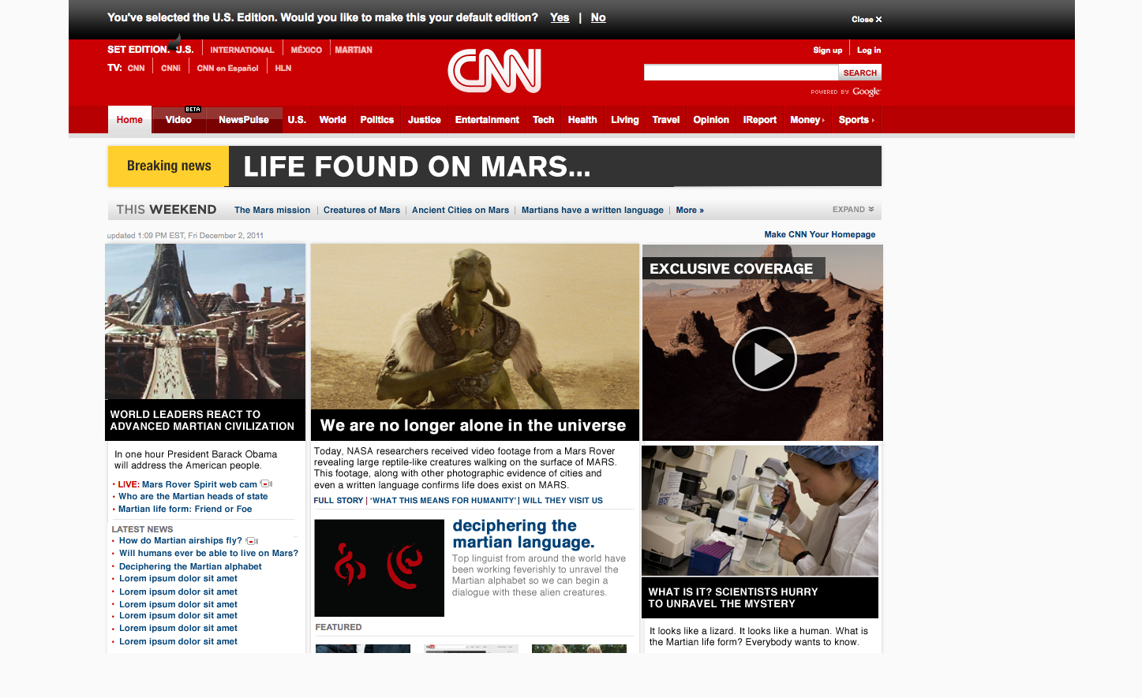Close the edition selection banner
This screenshot has width=1142, height=698.
coord(867,19)
